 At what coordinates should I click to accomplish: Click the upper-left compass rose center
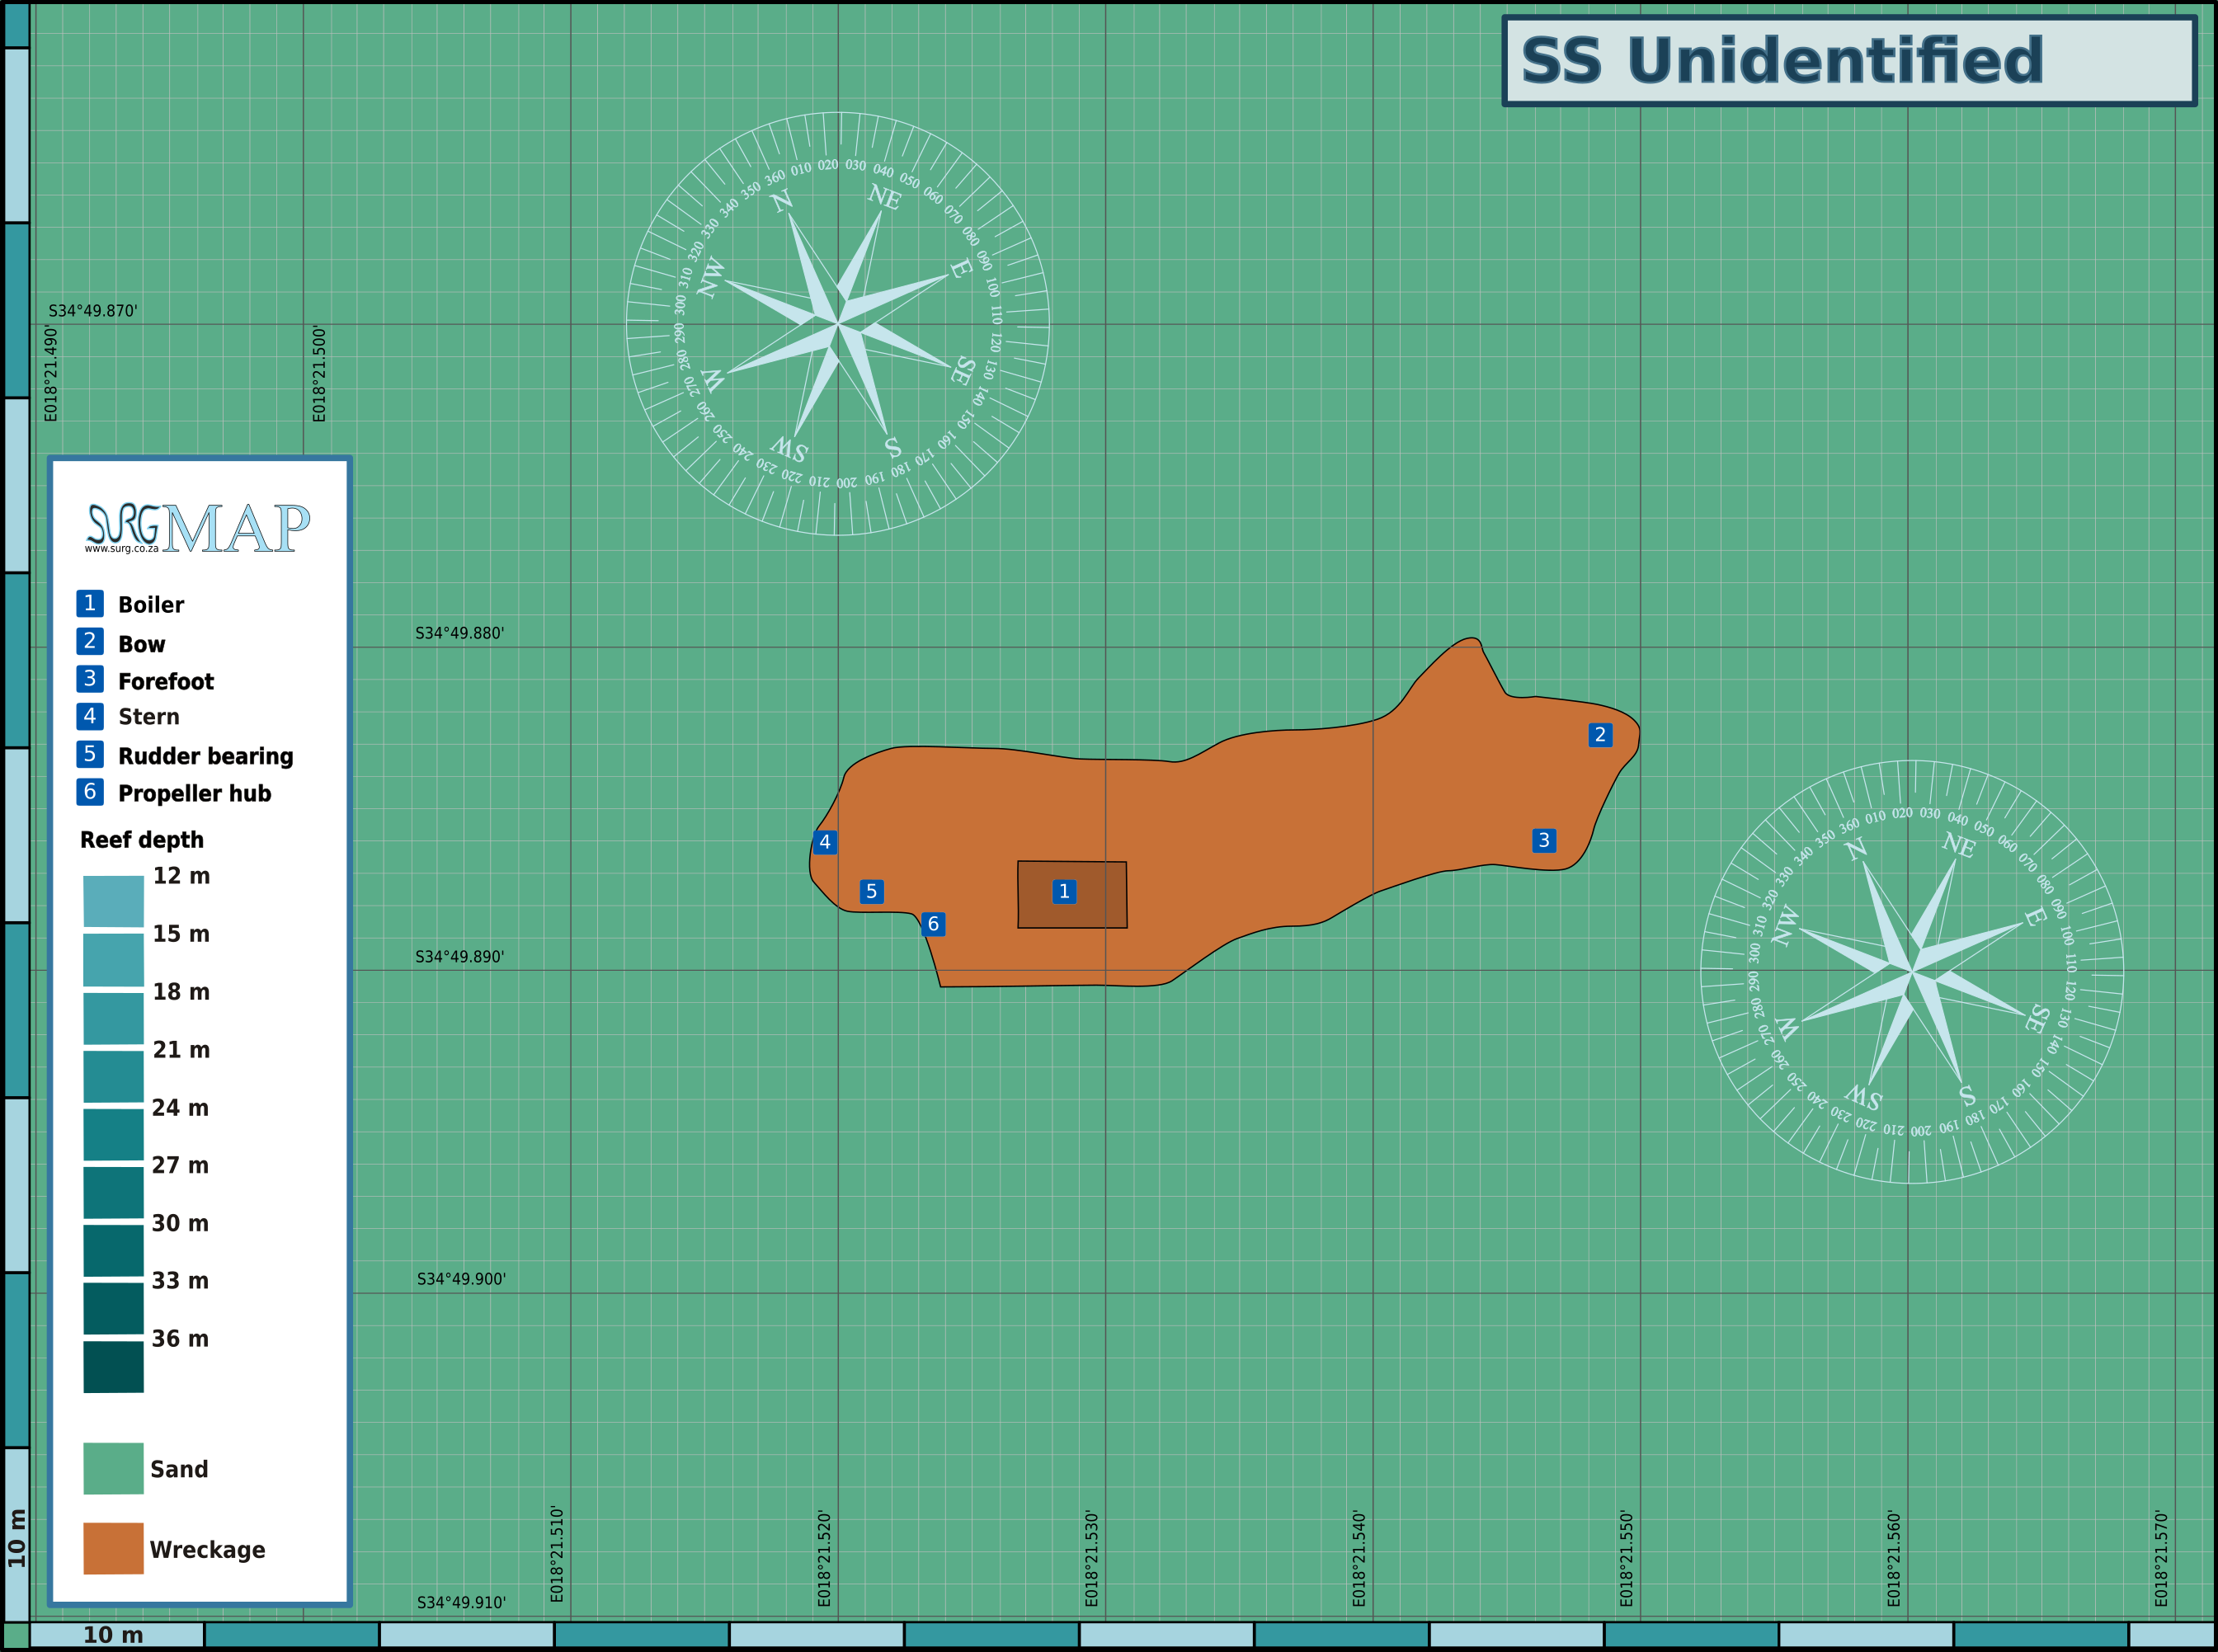click(838, 324)
